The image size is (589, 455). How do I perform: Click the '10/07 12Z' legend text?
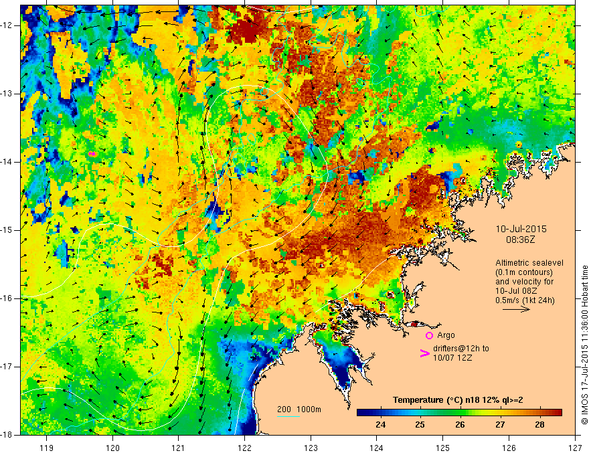point(452,358)
